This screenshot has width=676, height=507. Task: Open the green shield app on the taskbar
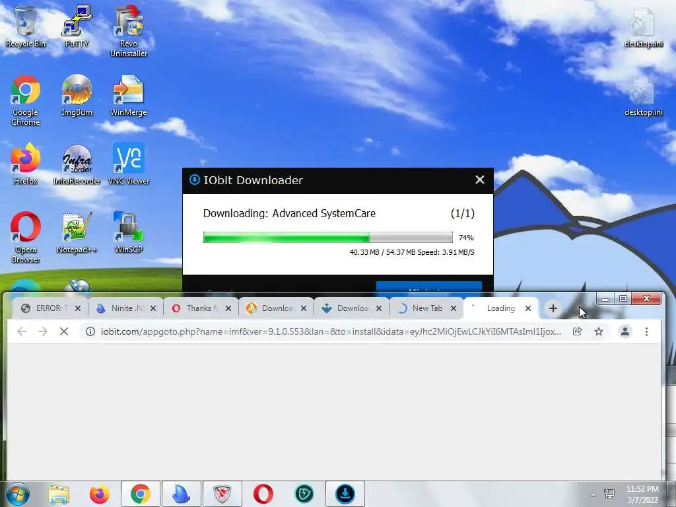(304, 494)
